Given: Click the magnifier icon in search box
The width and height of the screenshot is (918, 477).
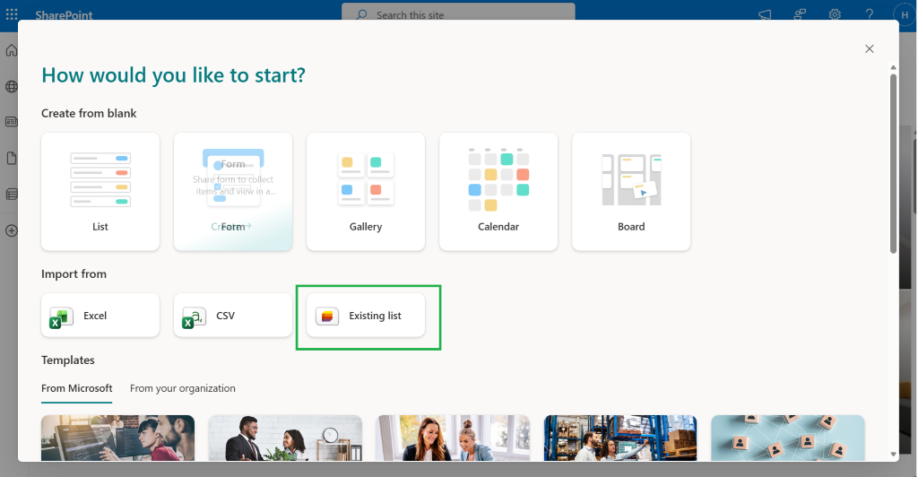Looking at the screenshot, I should point(362,14).
